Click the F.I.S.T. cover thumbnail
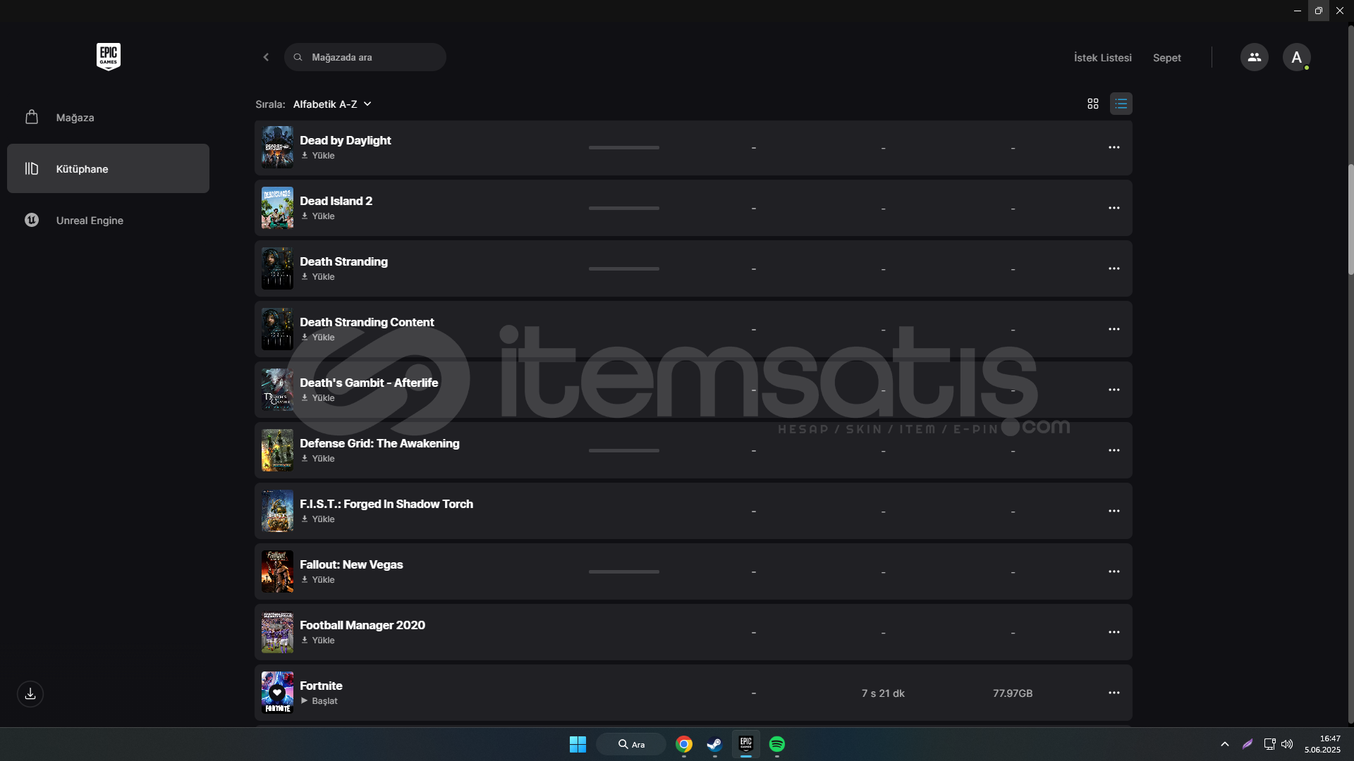The height and width of the screenshot is (761, 1354). [x=277, y=511]
